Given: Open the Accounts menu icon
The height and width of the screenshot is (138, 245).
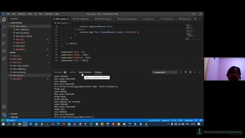Looking at the screenshot, I should (4, 107).
